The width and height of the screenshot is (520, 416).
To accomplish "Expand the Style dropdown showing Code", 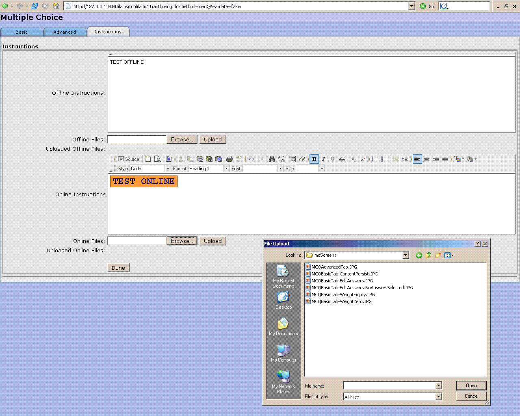I will pyautogui.click(x=167, y=169).
